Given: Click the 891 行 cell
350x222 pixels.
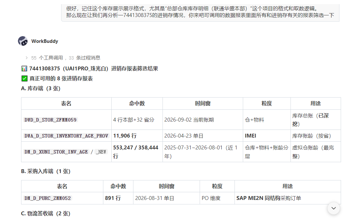Looking at the screenshot, I should pyautogui.click(x=118, y=198).
